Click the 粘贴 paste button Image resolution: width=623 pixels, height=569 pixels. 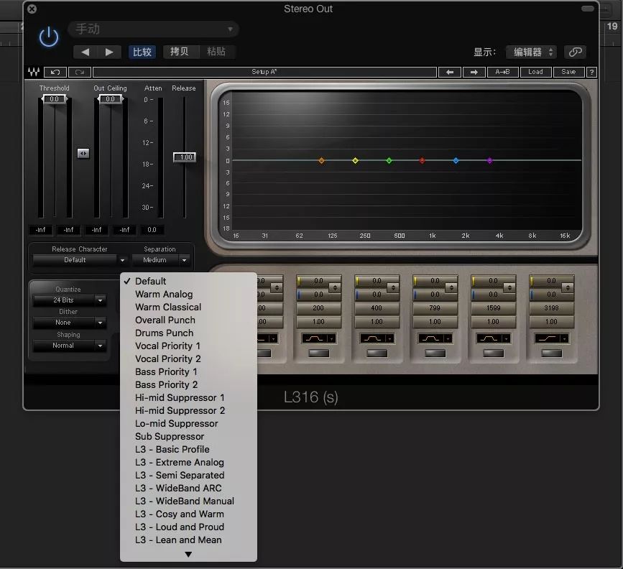click(x=216, y=52)
